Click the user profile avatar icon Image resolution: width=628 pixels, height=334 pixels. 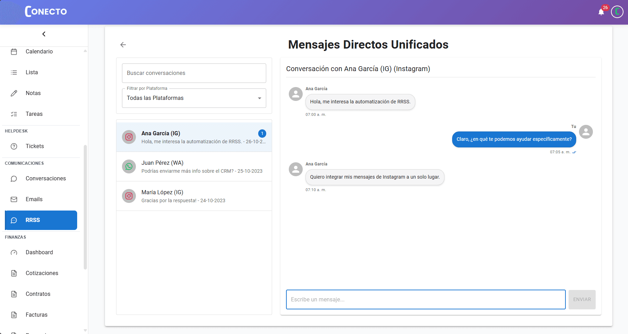coord(617,12)
